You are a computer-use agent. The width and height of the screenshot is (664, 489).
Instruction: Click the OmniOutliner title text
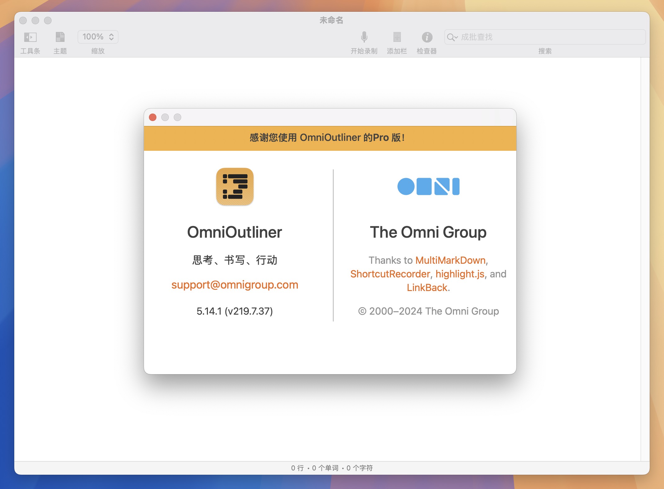pyautogui.click(x=235, y=232)
